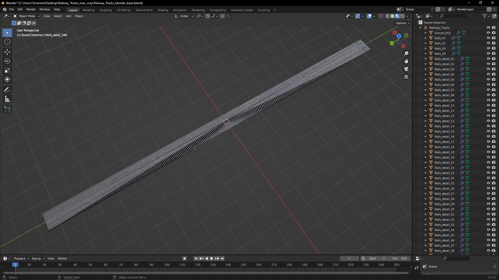The image size is (499, 280).
Task: Click the End frame value field
Action: coord(400,258)
